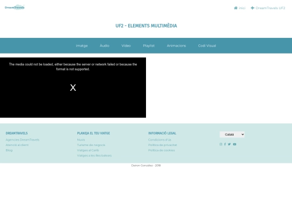This screenshot has height=219, width=292.
Task: Open the Codi Visual menu item
Action: click(x=207, y=45)
